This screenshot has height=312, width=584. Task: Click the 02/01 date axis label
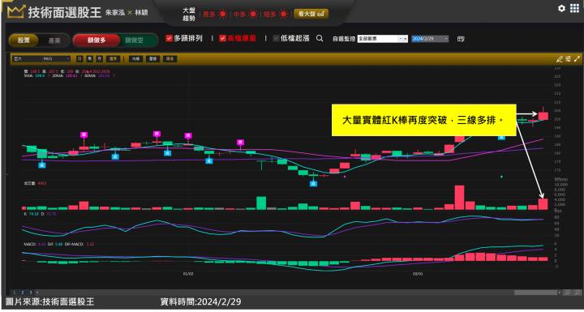click(418, 274)
